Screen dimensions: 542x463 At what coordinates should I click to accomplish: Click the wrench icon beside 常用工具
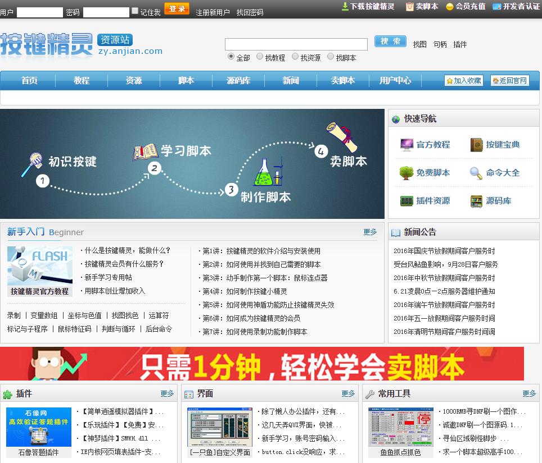(x=370, y=394)
